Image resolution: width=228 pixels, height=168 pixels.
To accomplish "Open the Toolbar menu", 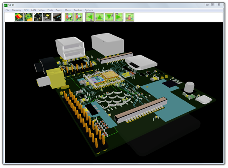I will 78,10.
